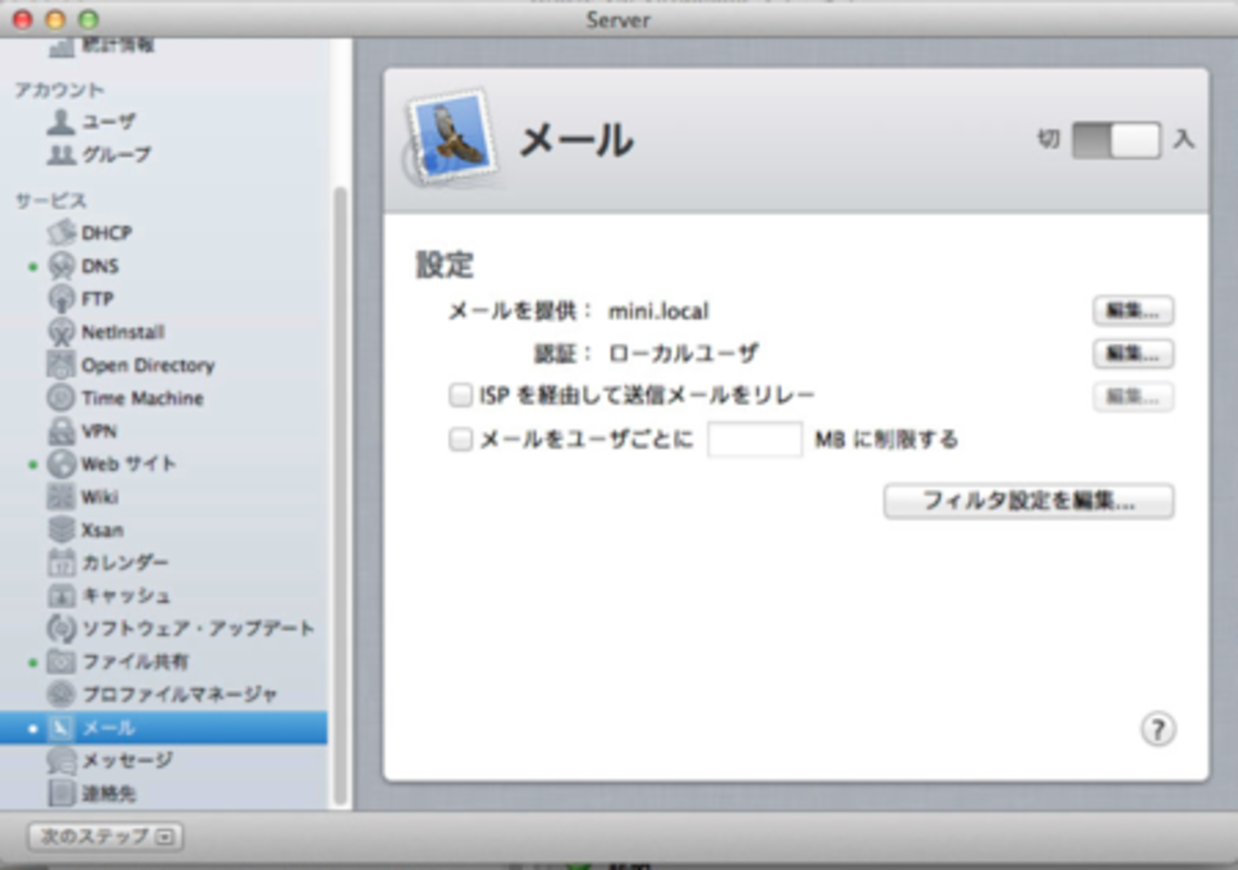Image resolution: width=1238 pixels, height=870 pixels.
Task: Select the ファイル共有 file sharing icon
Action: (x=61, y=661)
